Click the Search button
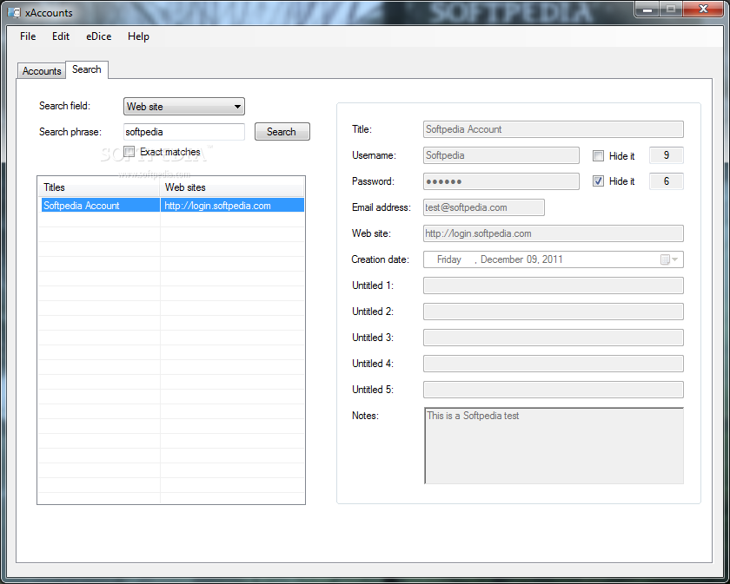The width and height of the screenshot is (730, 584). tap(282, 132)
